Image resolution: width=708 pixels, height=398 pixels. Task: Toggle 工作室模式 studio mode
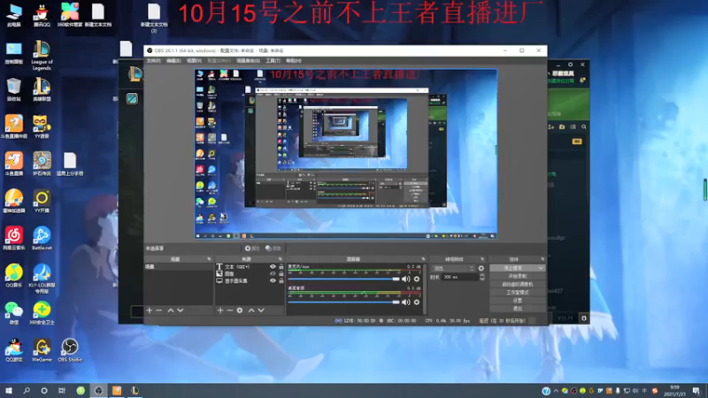coord(517,293)
